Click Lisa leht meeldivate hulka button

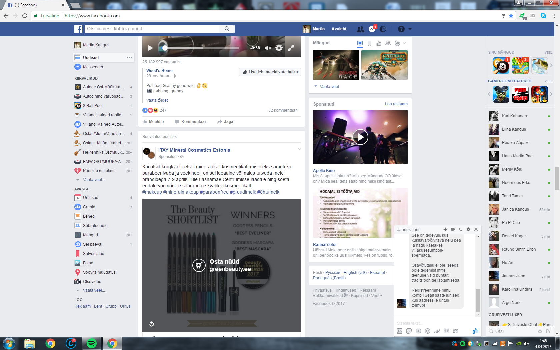click(x=270, y=72)
